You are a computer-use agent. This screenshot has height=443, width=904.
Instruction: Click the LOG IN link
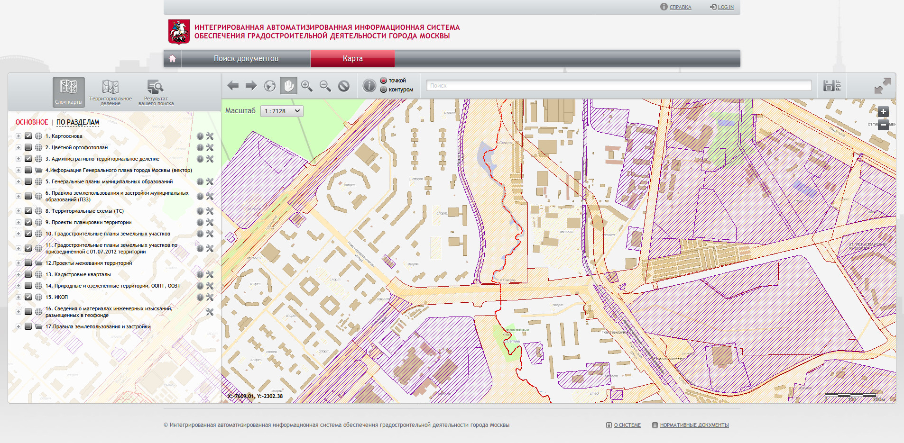pyautogui.click(x=725, y=7)
